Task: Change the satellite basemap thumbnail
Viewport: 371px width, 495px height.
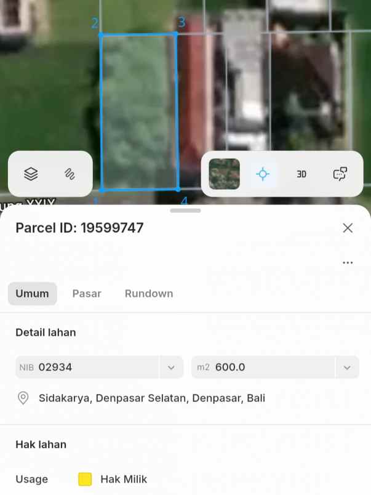Action: [x=225, y=174]
